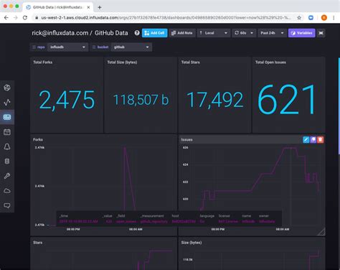The width and height of the screenshot is (340, 270).
Task: Toggle the Variables button
Action: coord(302,33)
